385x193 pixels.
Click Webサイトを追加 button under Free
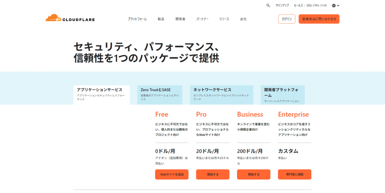171,174
